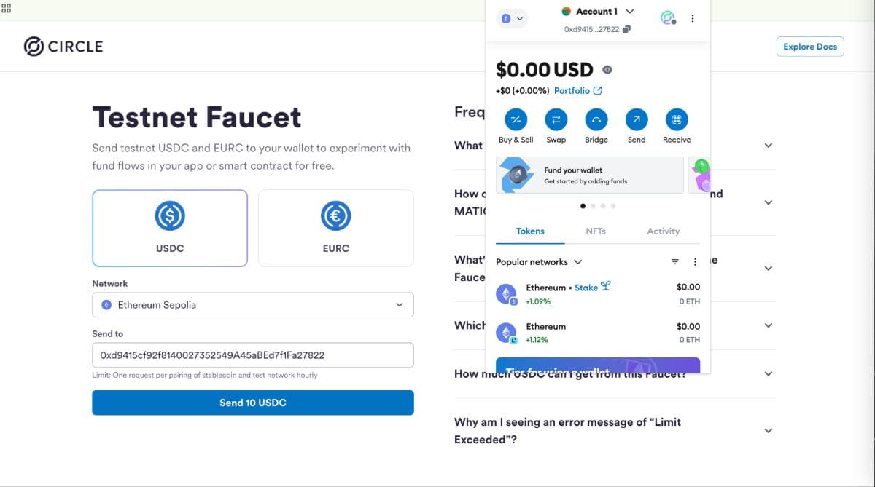
Task: Switch to the NFTs tab
Action: click(596, 231)
